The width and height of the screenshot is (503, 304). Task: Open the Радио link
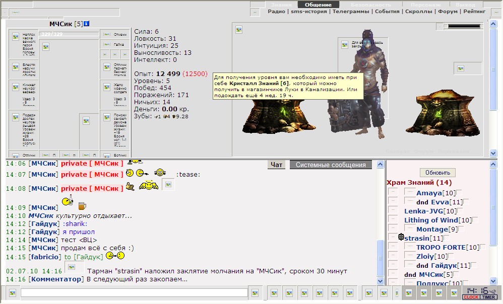coord(277,12)
